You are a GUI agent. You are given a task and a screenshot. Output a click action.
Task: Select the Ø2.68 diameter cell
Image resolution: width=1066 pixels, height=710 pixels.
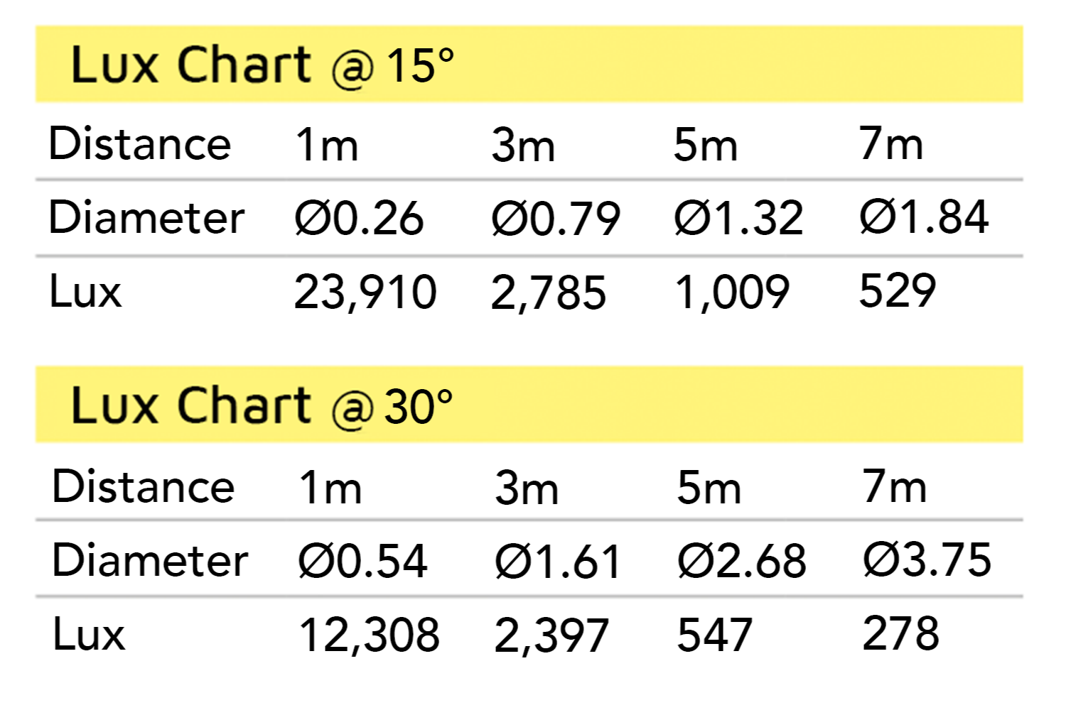tap(741, 560)
